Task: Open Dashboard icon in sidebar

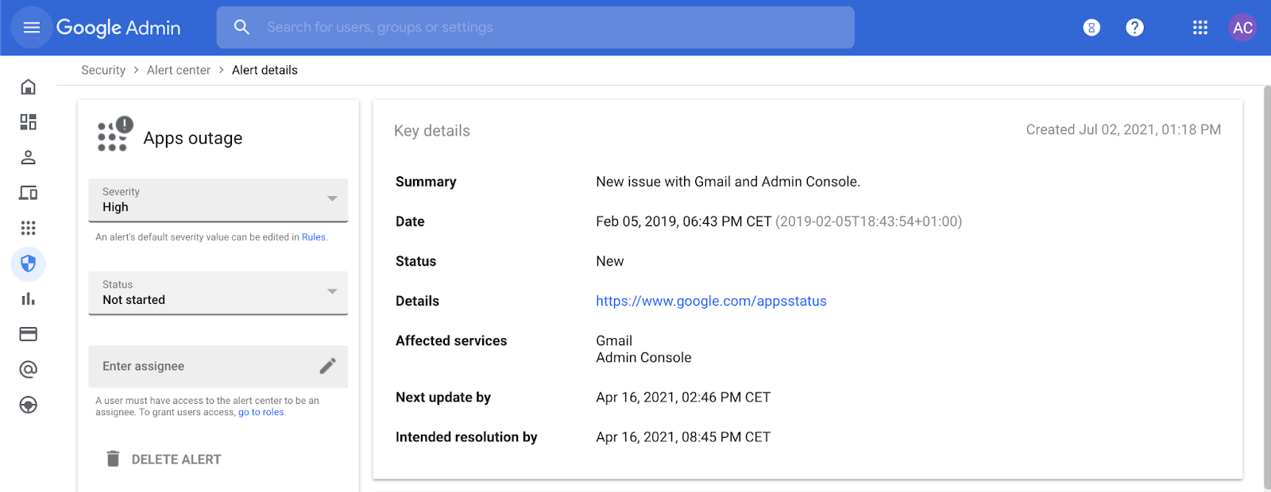Action: pyautogui.click(x=28, y=121)
